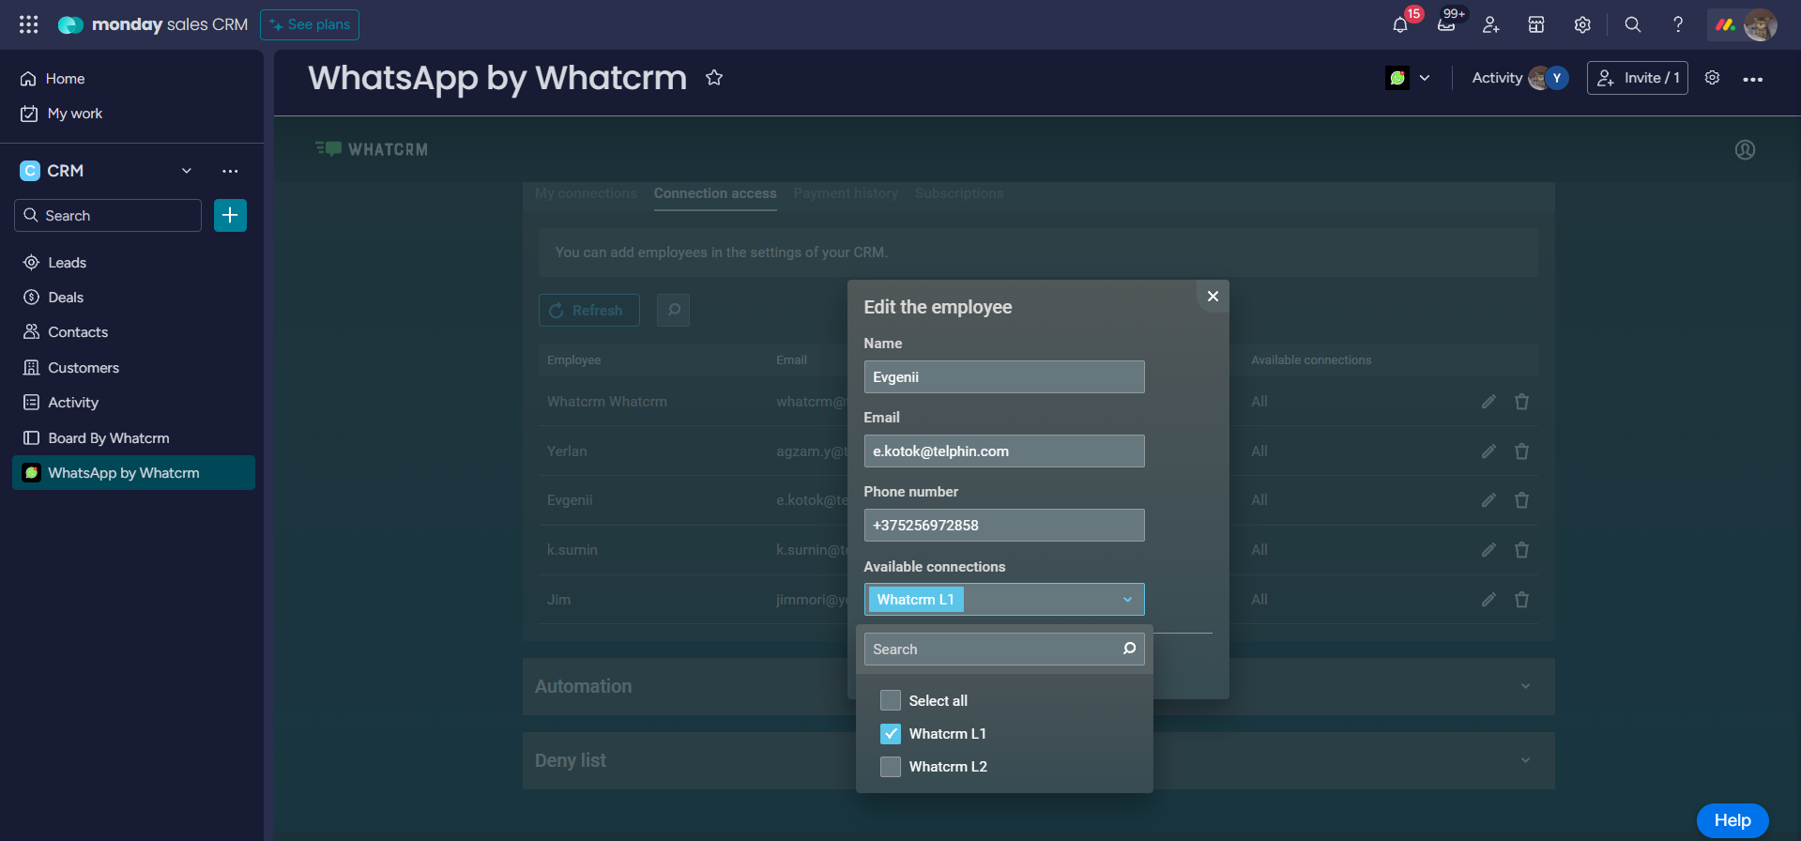Click the See plans button

tap(310, 25)
